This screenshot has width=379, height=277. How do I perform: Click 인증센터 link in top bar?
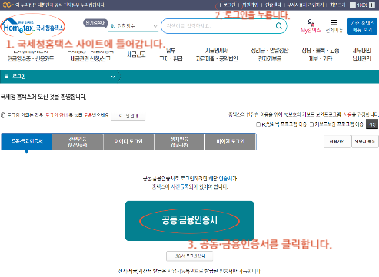click(273, 5)
